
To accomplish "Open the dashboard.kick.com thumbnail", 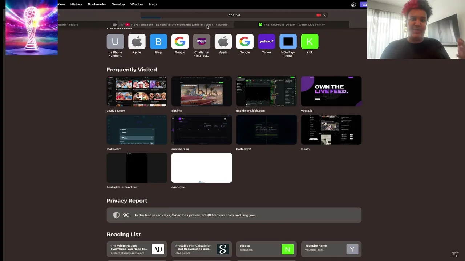I will tap(267, 91).
